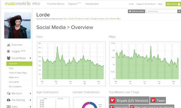Click the Mentions speech bubble icon
The height and width of the screenshot is (108, 181).
click(x=8, y=93)
